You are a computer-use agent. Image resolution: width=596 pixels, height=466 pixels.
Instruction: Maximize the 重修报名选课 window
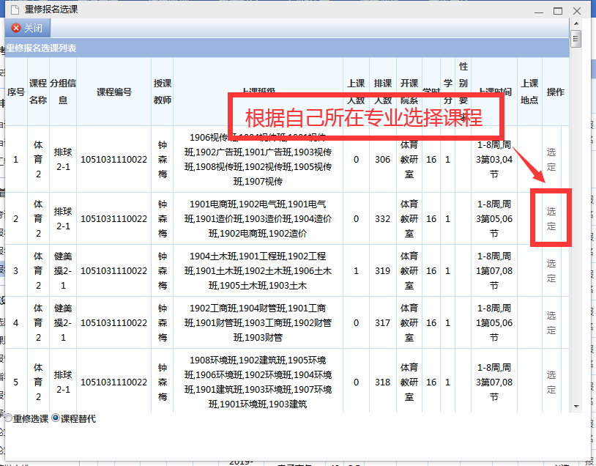tap(558, 10)
